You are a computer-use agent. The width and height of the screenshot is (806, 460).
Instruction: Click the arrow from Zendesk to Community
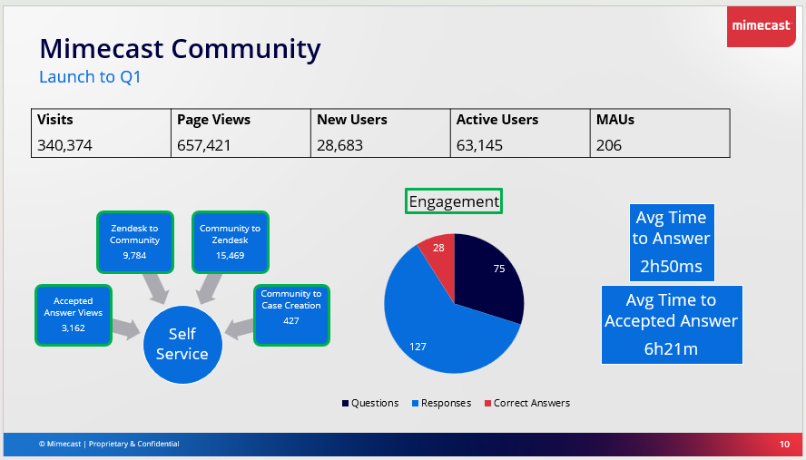click(157, 289)
